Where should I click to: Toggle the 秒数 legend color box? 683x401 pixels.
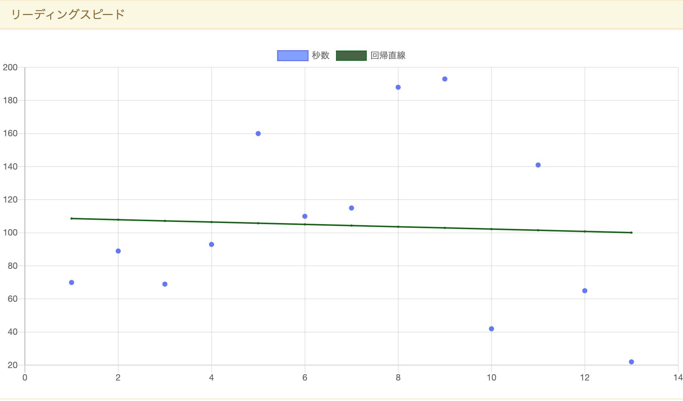click(292, 56)
